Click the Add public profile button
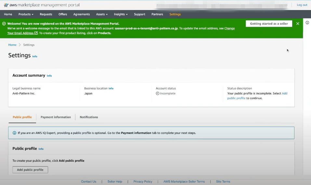311x185 pixels. click(x=30, y=169)
